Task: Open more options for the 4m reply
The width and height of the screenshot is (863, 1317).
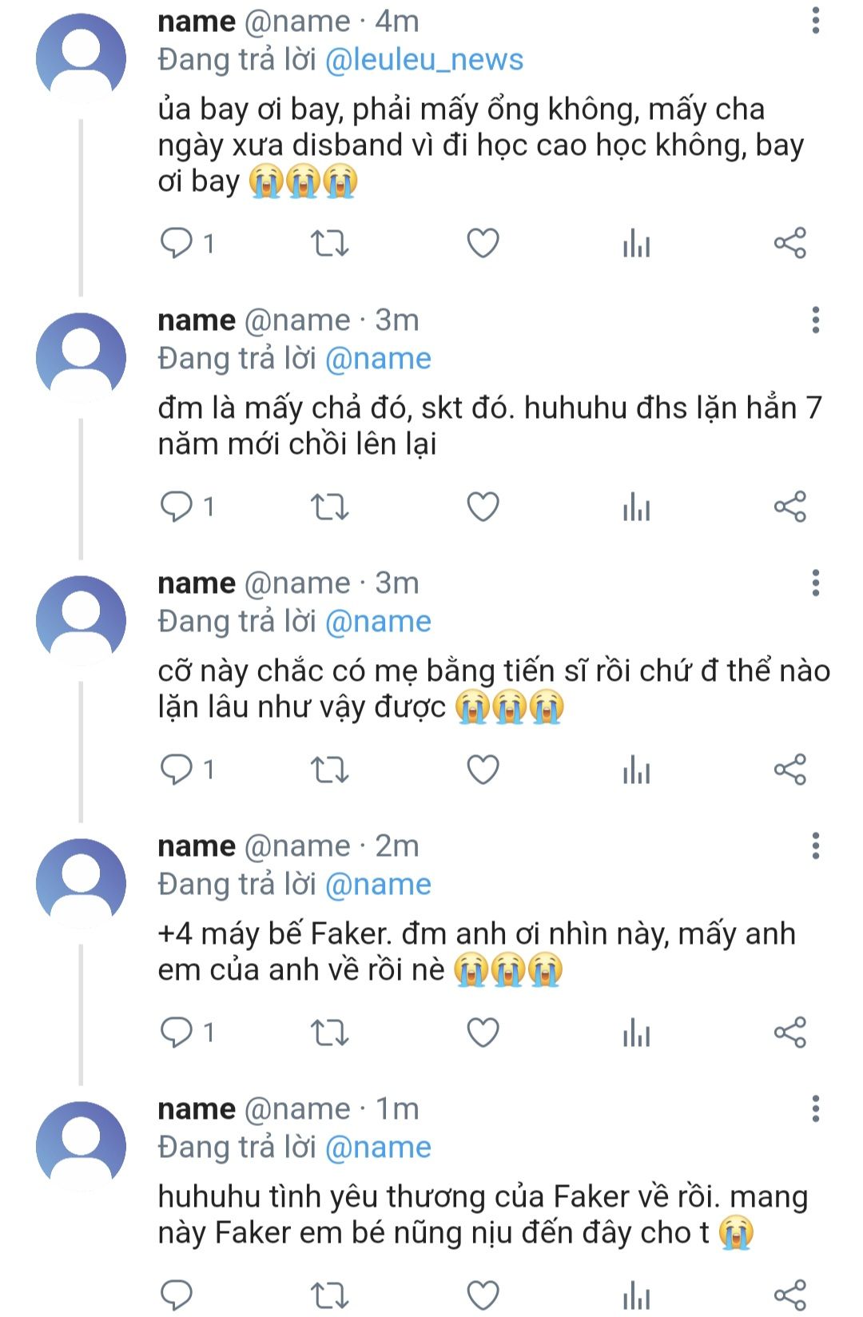Action: pos(815,21)
